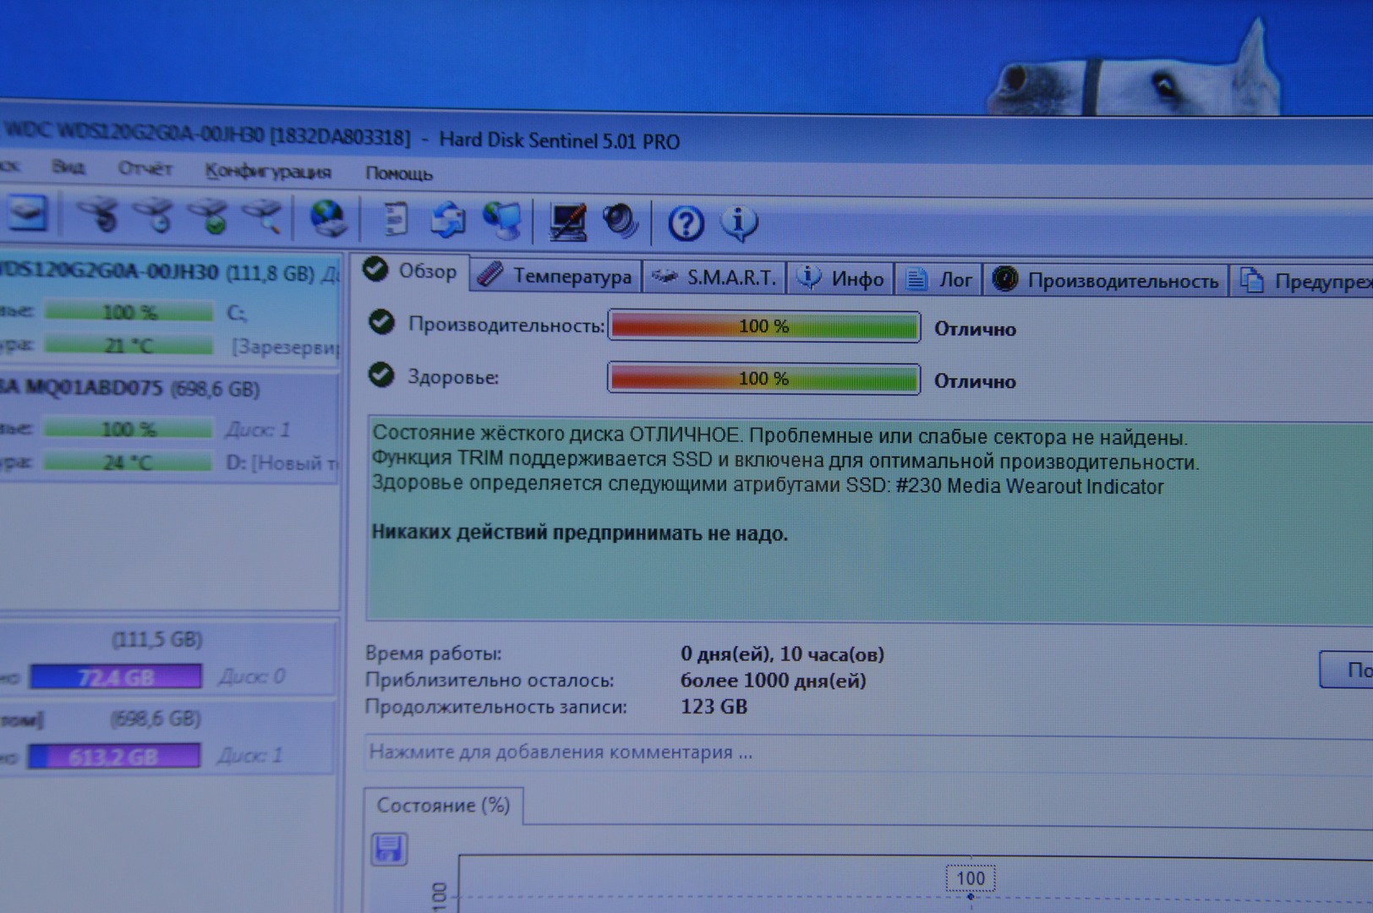
Task: Click the globe disk icon in toolbar
Action: [x=328, y=218]
